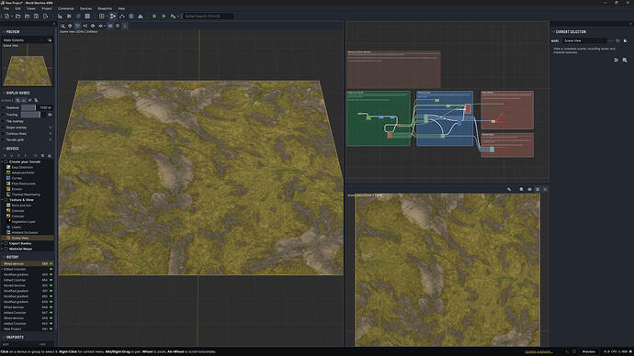Click the lock icon in Devices toolbar

50,155
